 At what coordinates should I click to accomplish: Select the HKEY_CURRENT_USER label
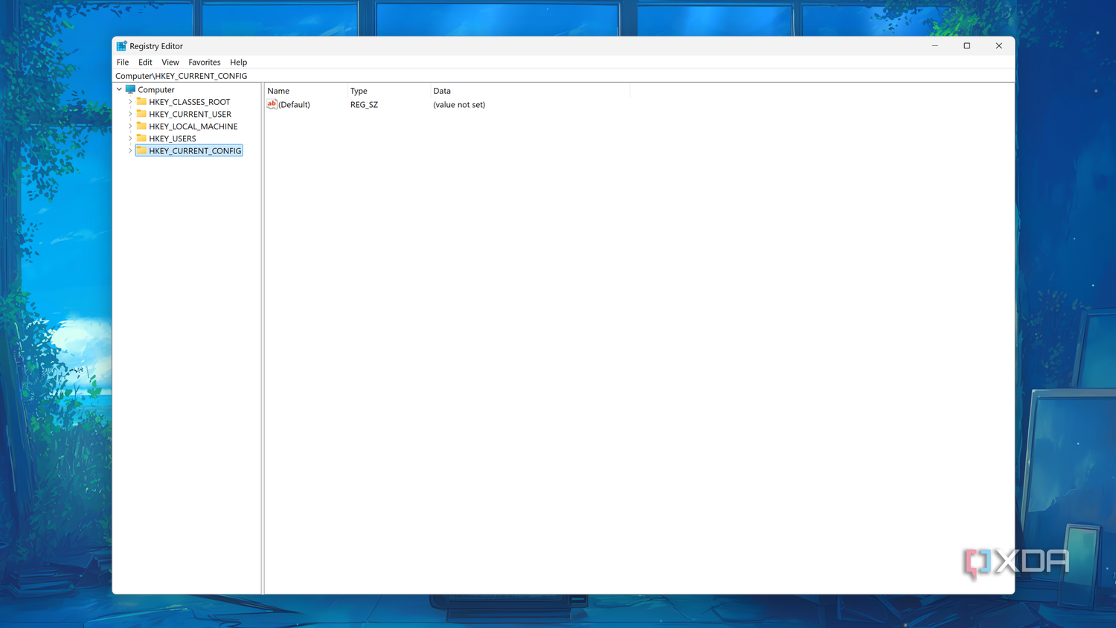tap(190, 115)
